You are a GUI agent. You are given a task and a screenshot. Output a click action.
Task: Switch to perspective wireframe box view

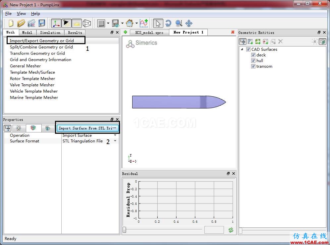(87, 23)
